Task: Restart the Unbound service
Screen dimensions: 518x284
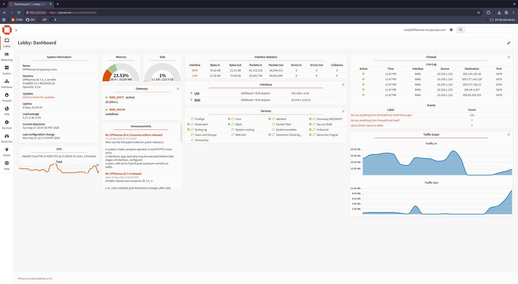Action: 314,129
